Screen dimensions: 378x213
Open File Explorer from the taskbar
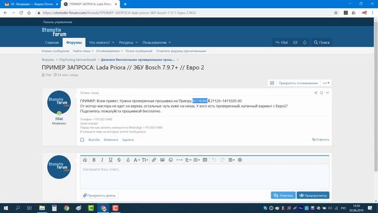42,208
